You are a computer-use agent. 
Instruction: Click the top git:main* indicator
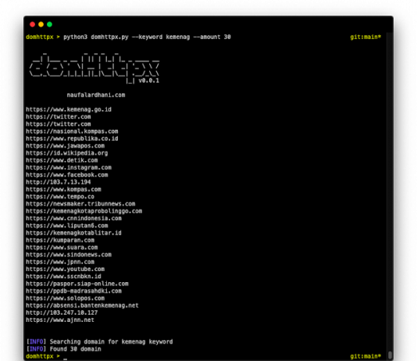point(365,37)
